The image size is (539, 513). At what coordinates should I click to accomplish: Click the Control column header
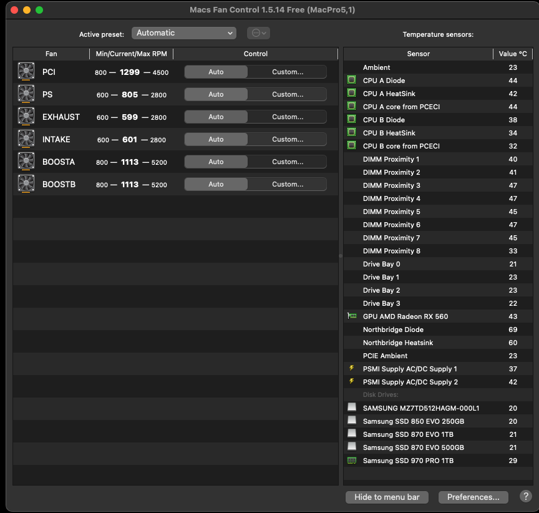point(255,54)
